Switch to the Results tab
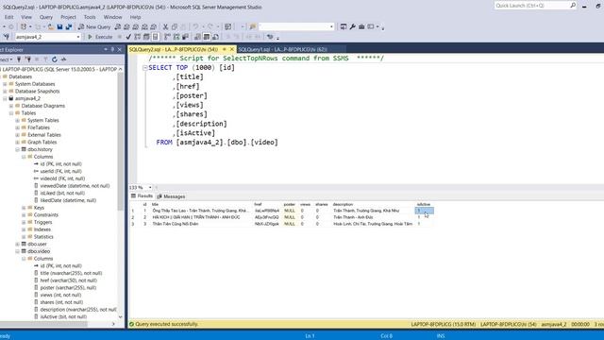 (142, 196)
